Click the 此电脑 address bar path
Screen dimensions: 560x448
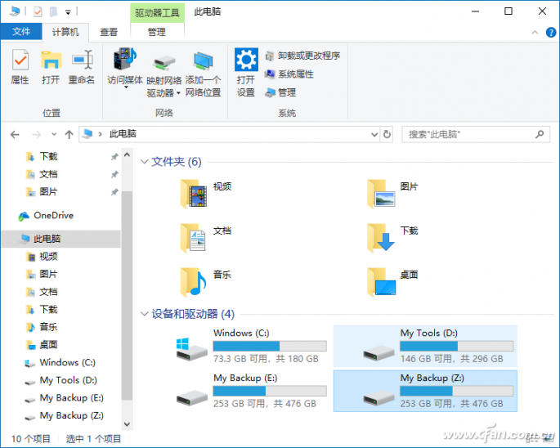click(x=123, y=134)
